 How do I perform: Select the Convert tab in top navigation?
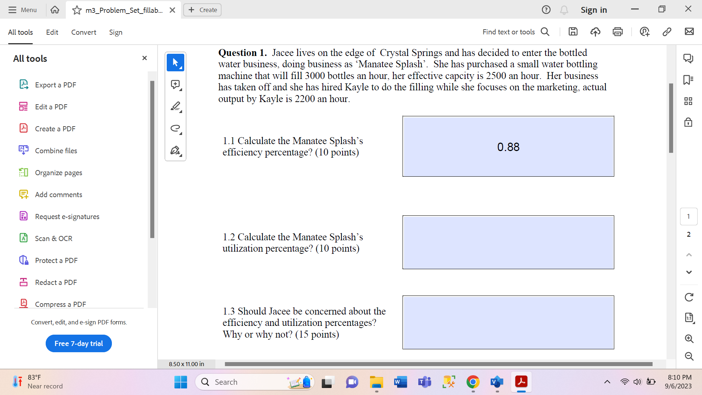point(83,32)
